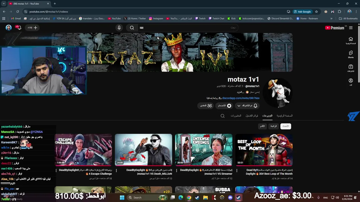
Task: Open video options for VS Streamer video
Action: 177,170
